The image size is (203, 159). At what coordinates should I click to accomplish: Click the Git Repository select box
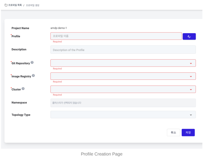(x=123, y=63)
